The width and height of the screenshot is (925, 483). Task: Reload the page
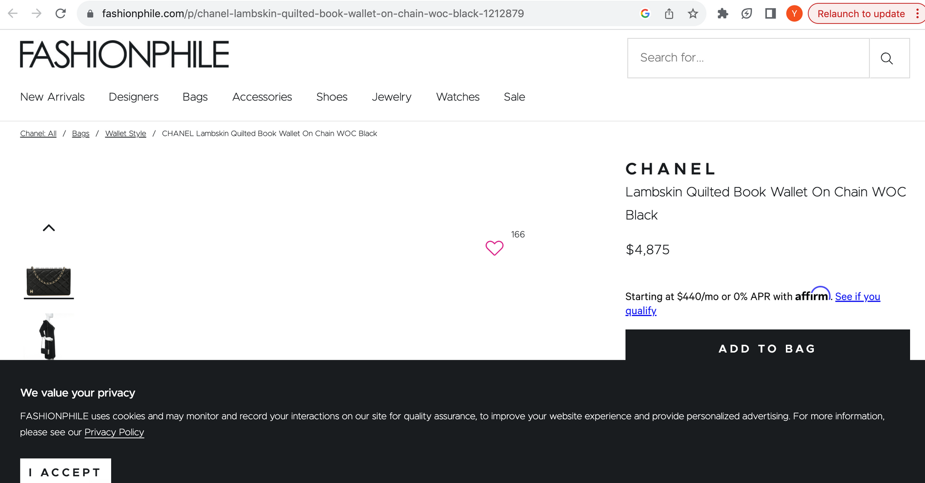(x=61, y=14)
